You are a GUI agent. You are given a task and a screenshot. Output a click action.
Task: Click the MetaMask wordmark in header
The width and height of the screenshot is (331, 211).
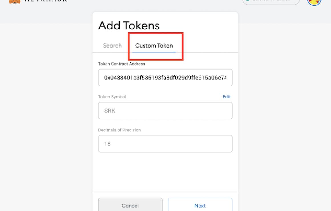(46, 1)
